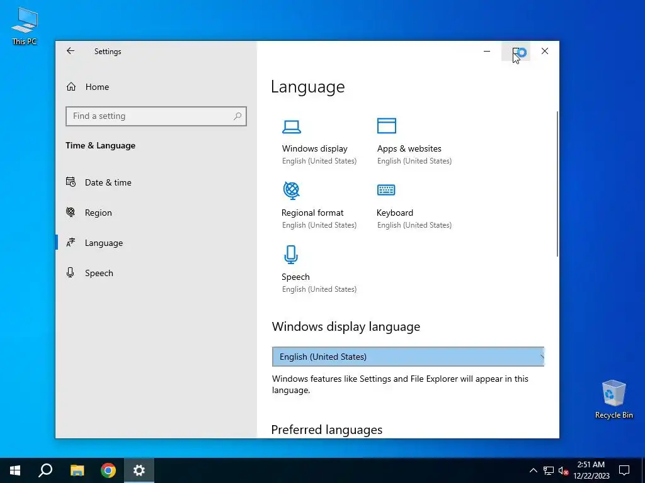Click the Speech microphone sidebar icon
This screenshot has height=483, width=645.
(x=71, y=273)
